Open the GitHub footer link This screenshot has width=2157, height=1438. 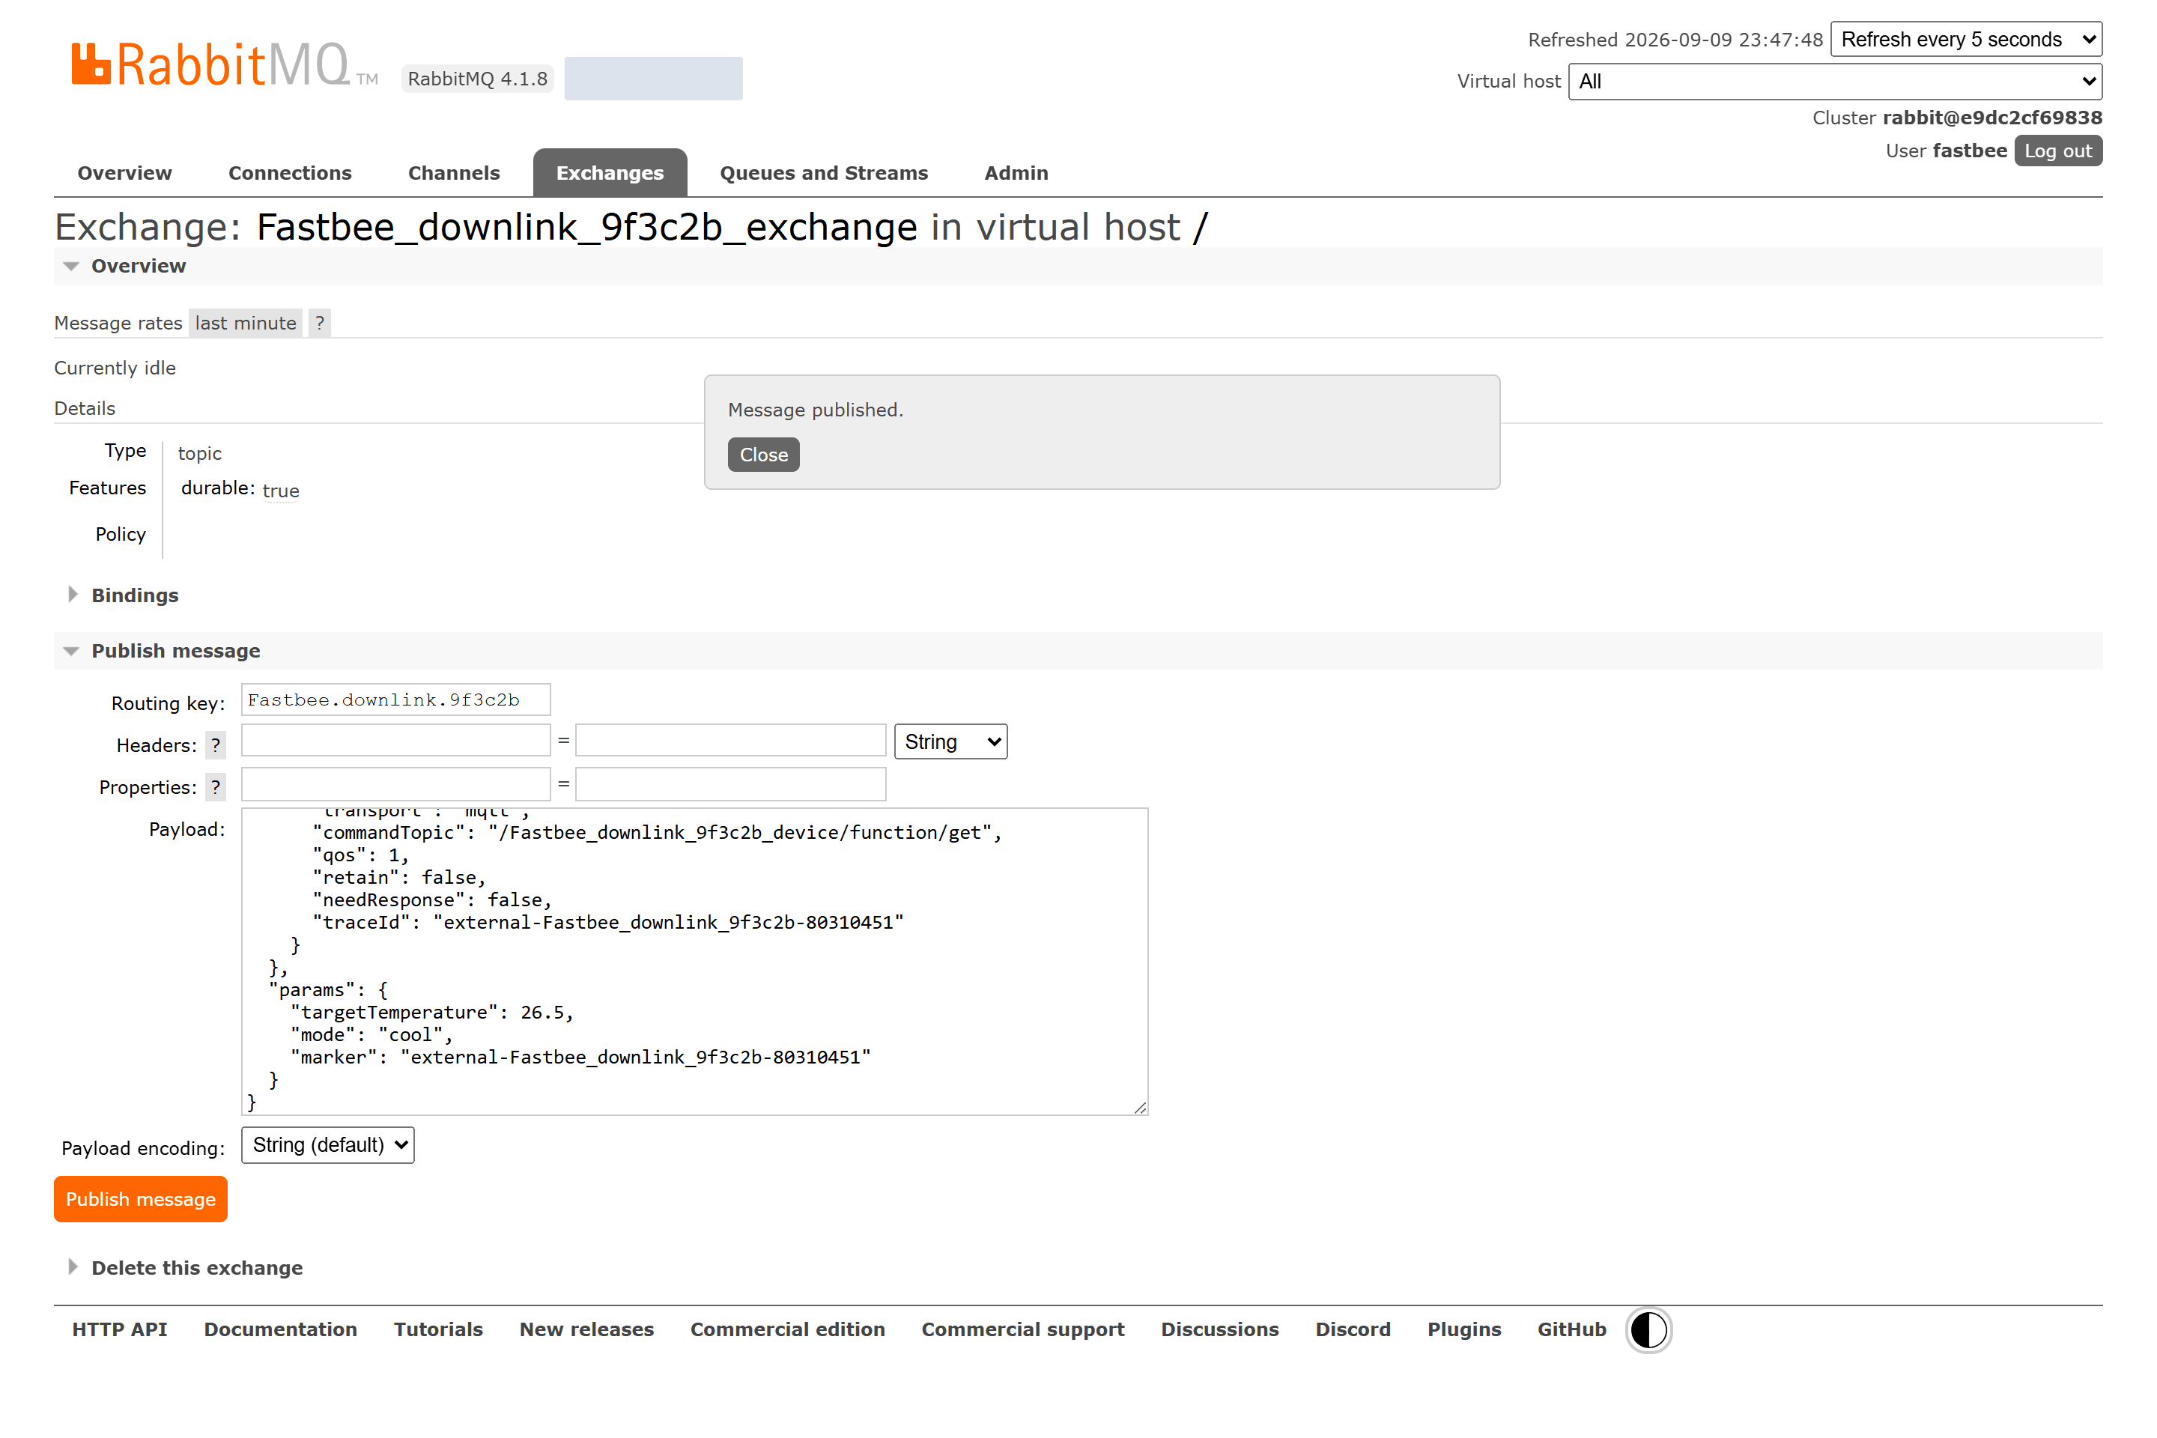pyautogui.click(x=1572, y=1329)
